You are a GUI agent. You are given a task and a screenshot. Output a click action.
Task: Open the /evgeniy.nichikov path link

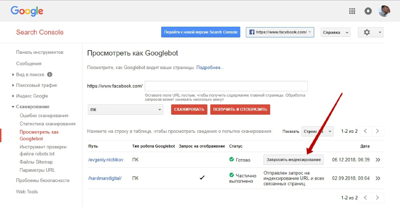pos(106,159)
